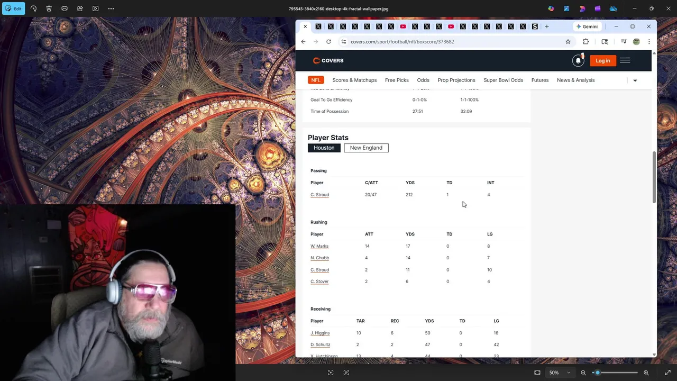The height and width of the screenshot is (381, 677).
Task: Open the Photos See more menu
Action: point(111,8)
